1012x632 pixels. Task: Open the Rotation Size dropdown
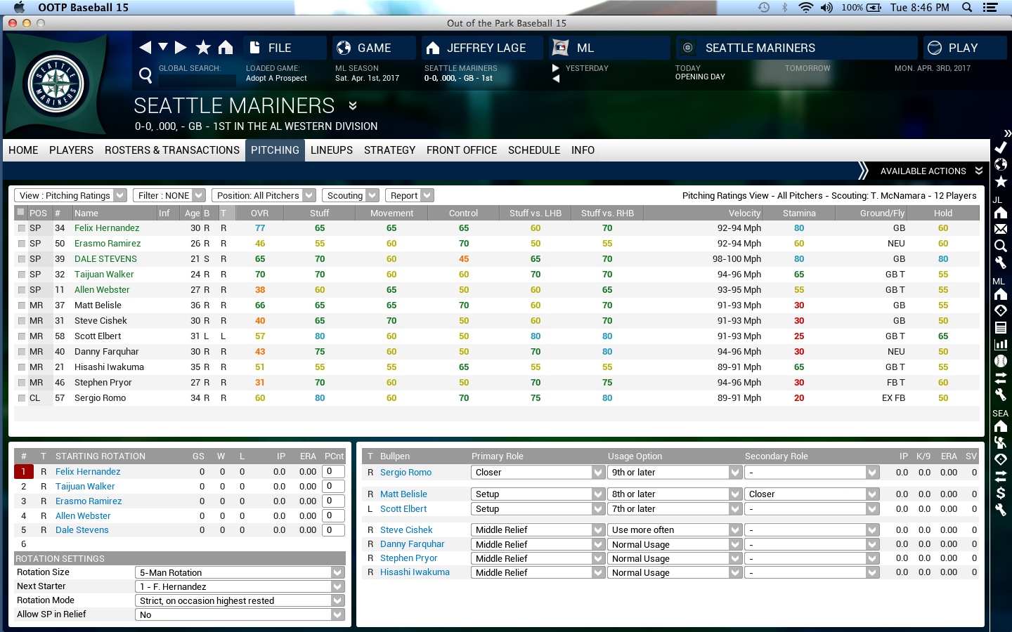(x=240, y=572)
